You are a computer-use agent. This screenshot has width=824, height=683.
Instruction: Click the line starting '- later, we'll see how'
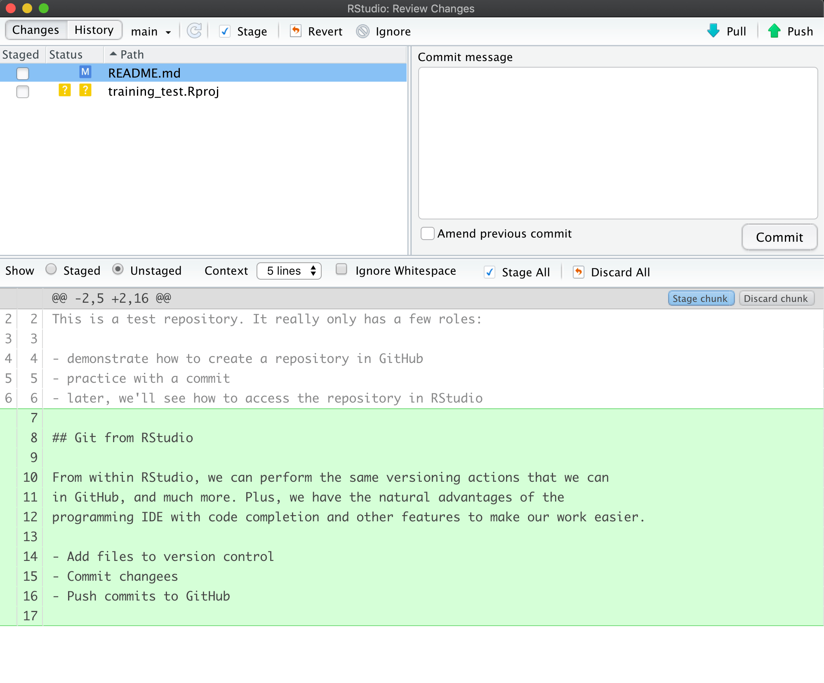coord(267,398)
